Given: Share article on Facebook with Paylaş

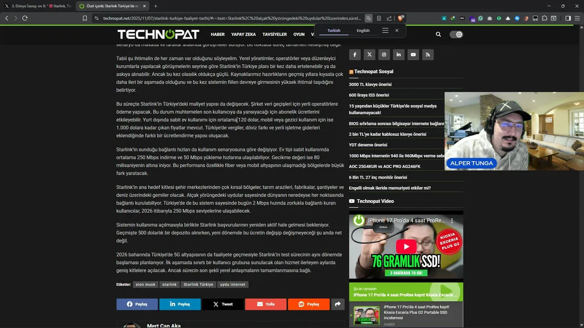Looking at the screenshot, I should pos(137,304).
